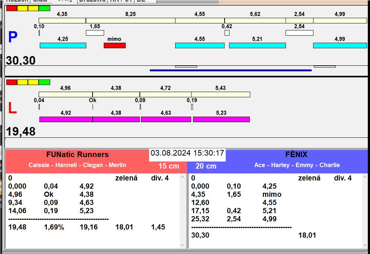Click the down arrow of the FÉNIX results list
Screen dimensions: 370x254
click(x=365, y=245)
